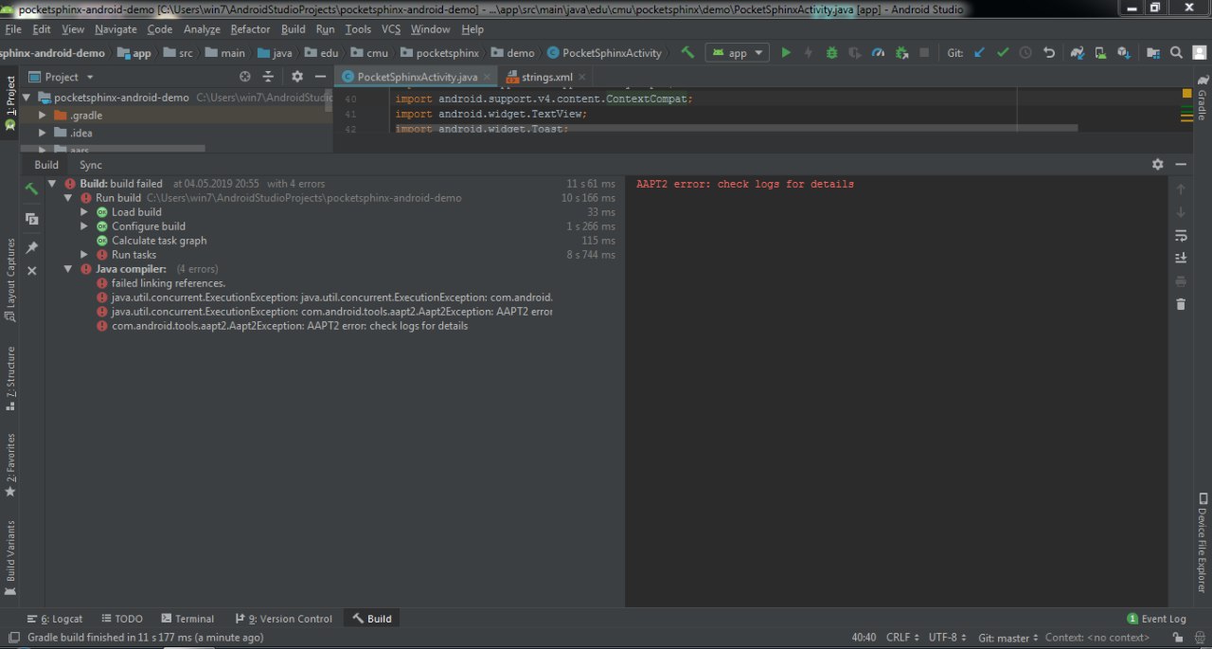1212x649 pixels.
Task: Collapse all in Project panel header
Action: tap(268, 77)
